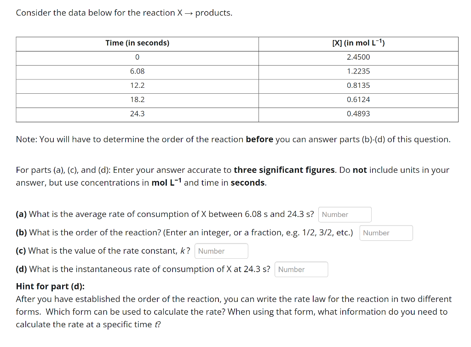Select the table header labeled Time (in seconds)

click(137, 43)
